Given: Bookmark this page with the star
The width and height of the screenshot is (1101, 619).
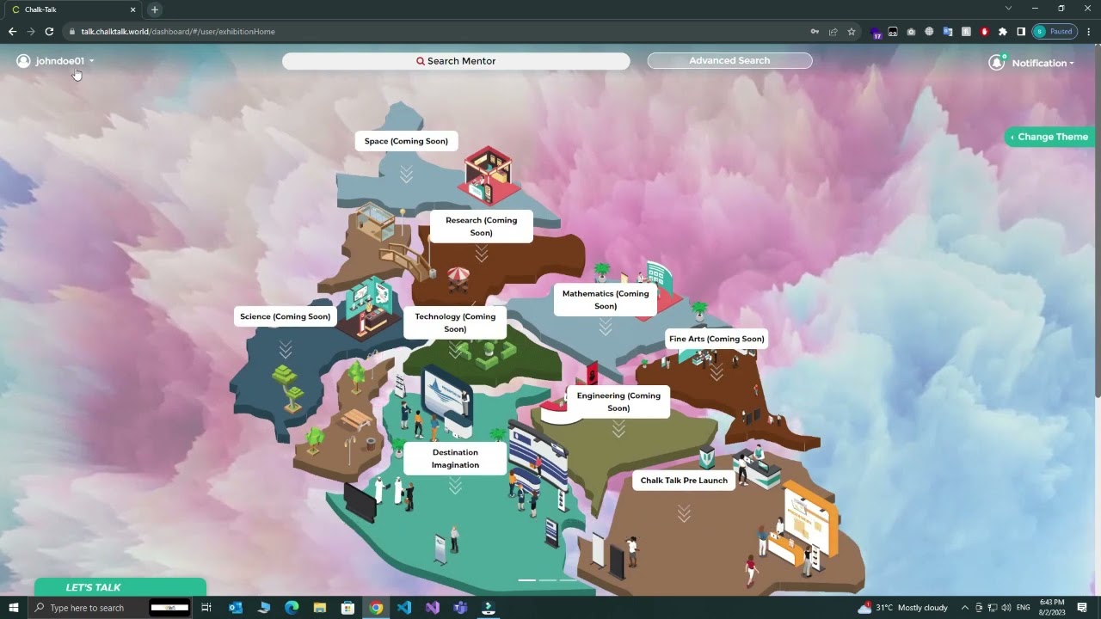Looking at the screenshot, I should point(852,32).
